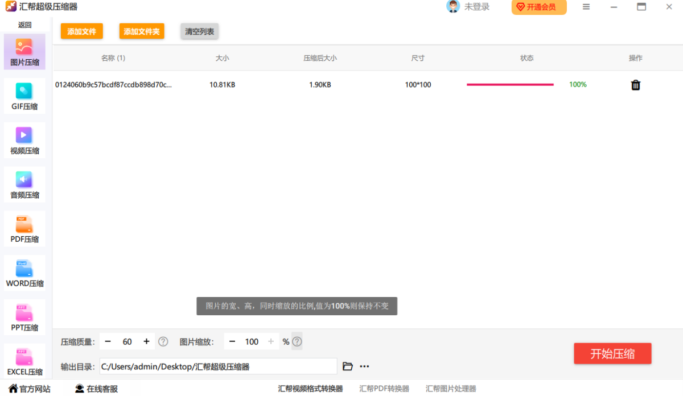Open the PDF压缩 tool

(24, 228)
